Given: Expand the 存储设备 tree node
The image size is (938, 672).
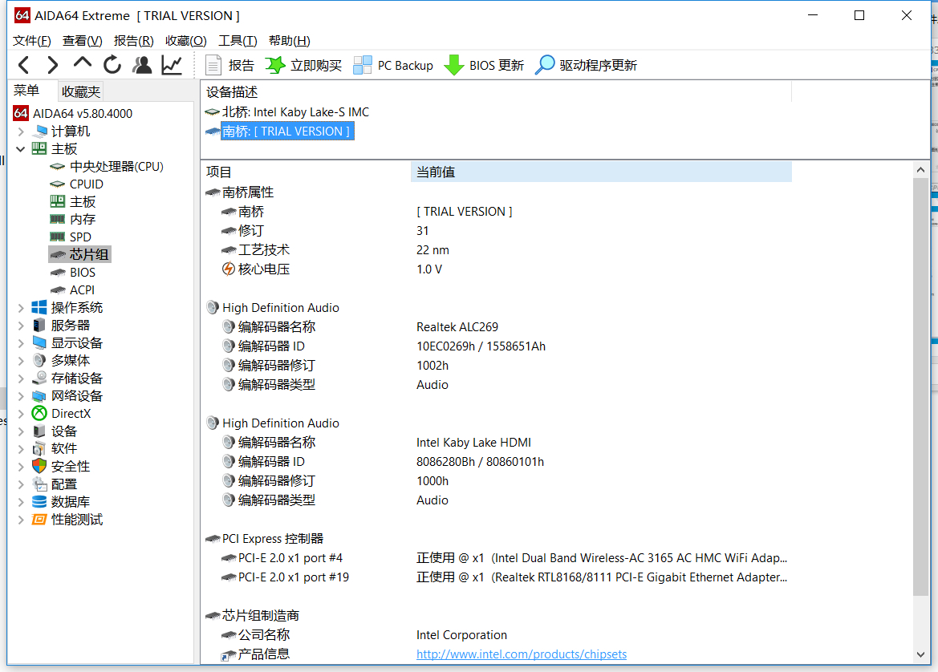Looking at the screenshot, I should [21, 379].
